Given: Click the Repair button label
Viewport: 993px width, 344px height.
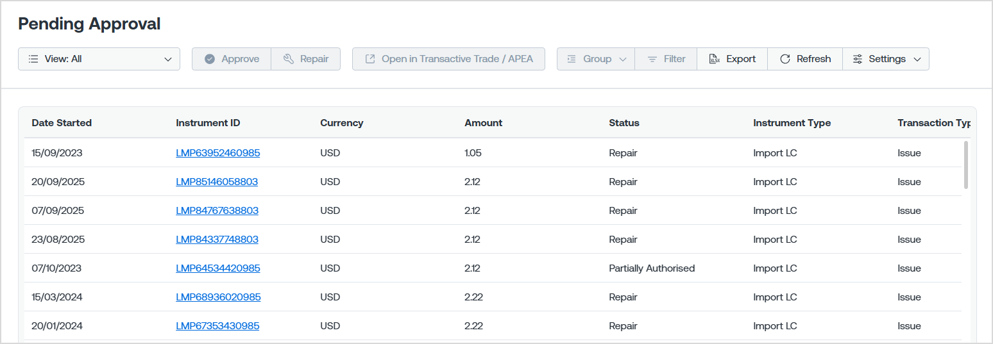Looking at the screenshot, I should tap(314, 59).
